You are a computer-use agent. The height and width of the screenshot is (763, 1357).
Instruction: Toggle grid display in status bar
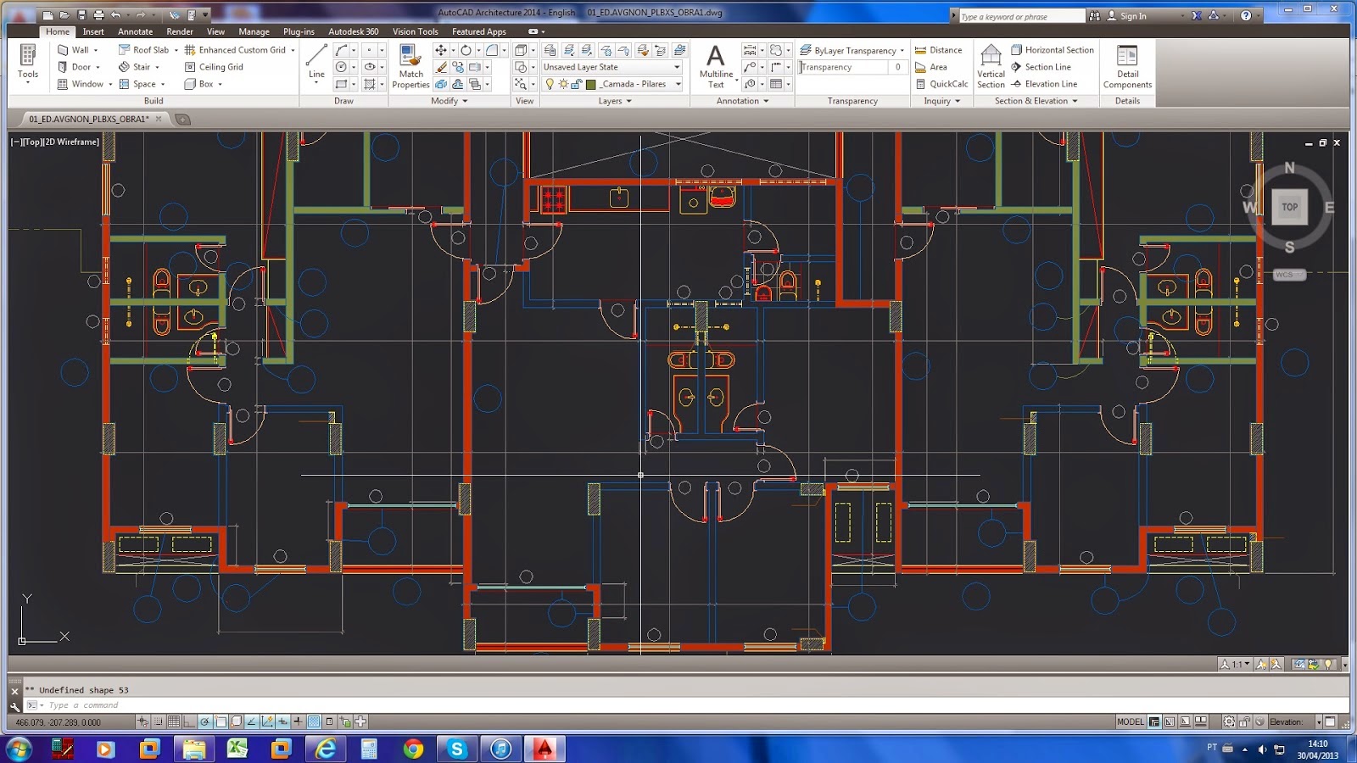coord(174,721)
